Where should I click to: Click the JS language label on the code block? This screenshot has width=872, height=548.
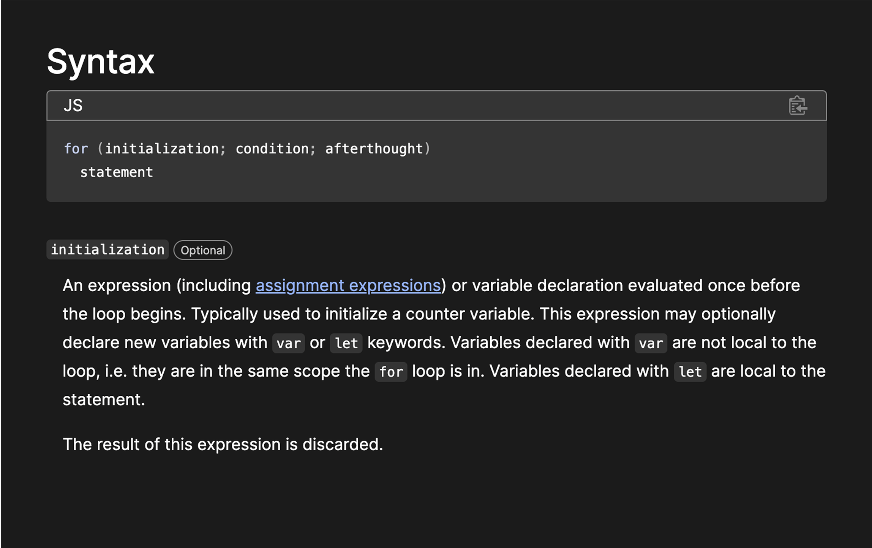pos(73,106)
